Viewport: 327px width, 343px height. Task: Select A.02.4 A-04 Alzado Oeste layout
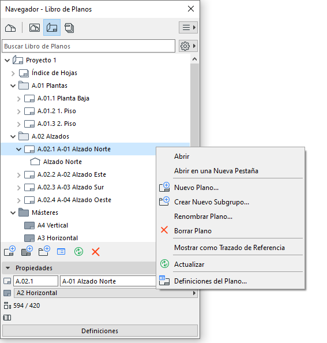[74, 200]
